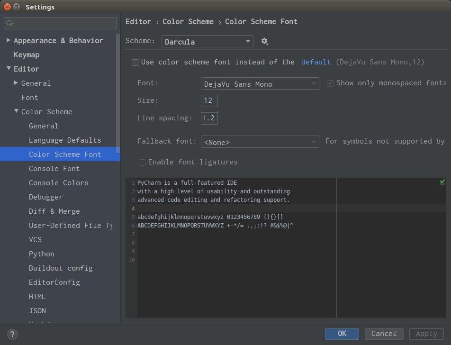The width and height of the screenshot is (451, 345).
Task: Click the default font link
Action: 316,62
